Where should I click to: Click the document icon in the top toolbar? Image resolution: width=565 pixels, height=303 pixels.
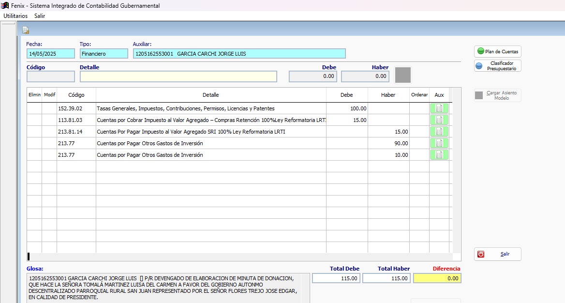click(26, 30)
